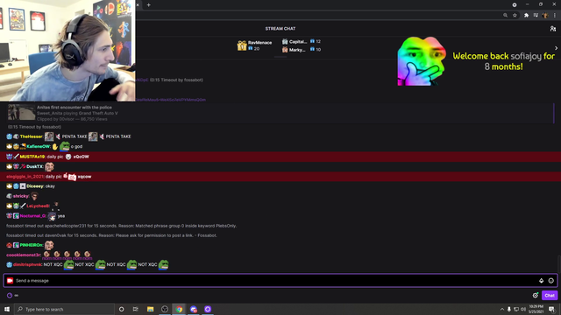Image resolution: width=561 pixels, height=315 pixels.
Task: Click 'fossabot timed out apachehelicopter231' message
Action: [x=121, y=226]
